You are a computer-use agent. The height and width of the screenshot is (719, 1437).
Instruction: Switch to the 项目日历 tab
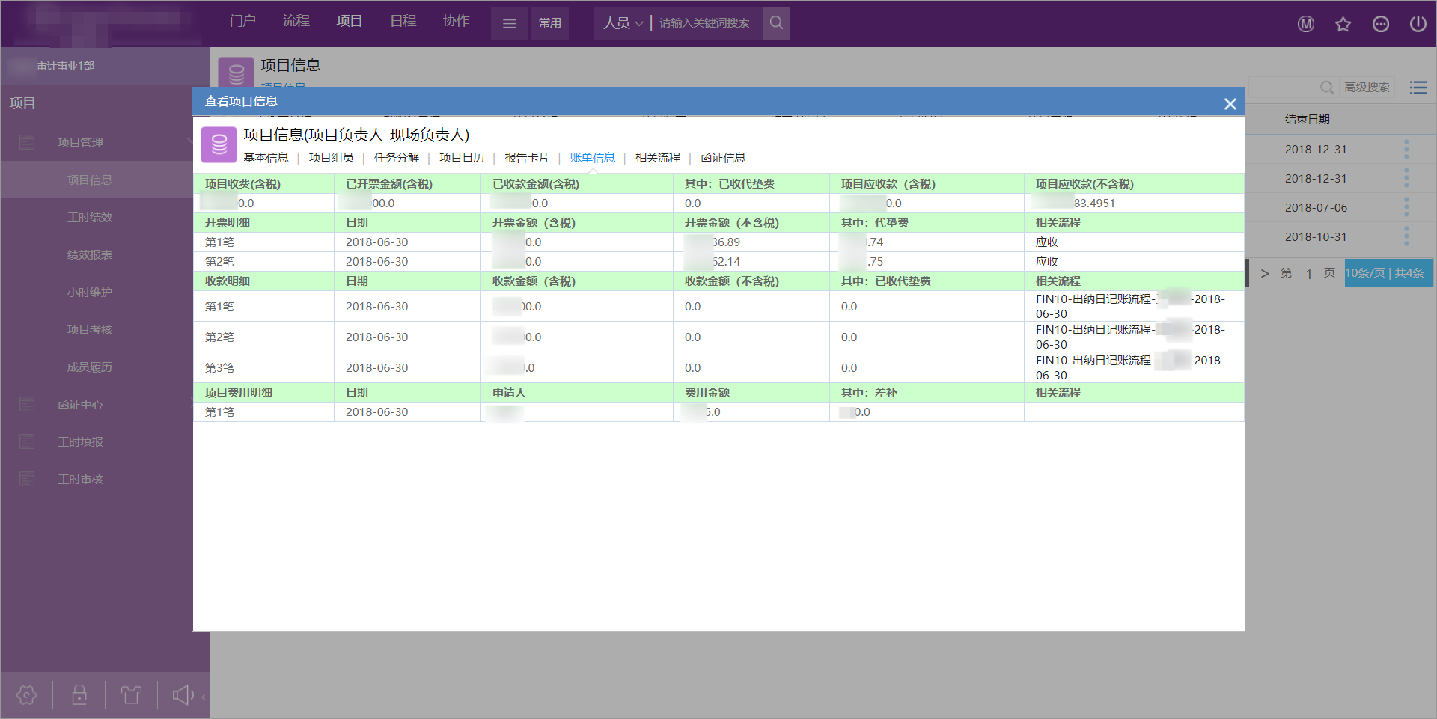click(462, 157)
